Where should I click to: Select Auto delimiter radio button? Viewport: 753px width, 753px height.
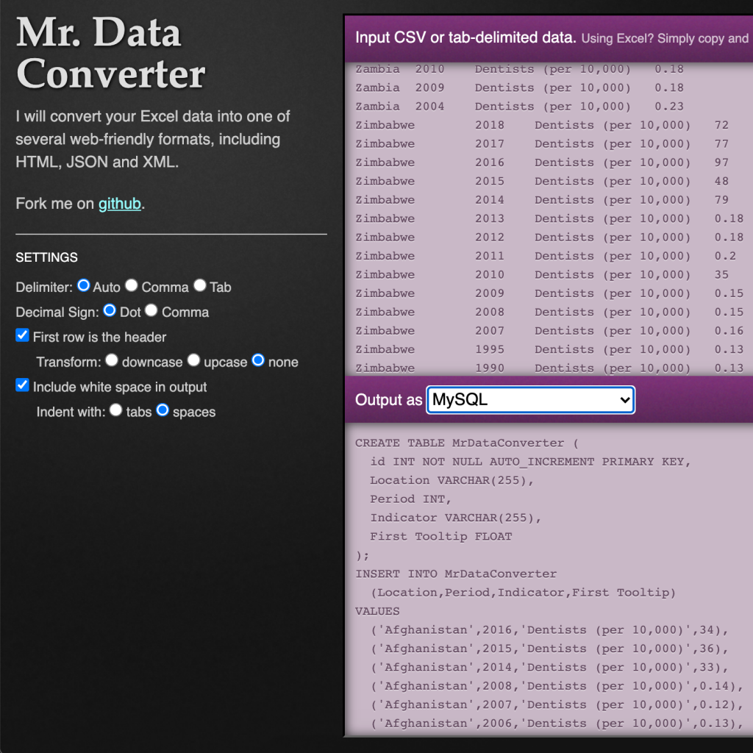click(84, 286)
